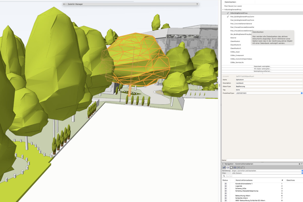Click the Verknüpfung entfernen button

click(262, 71)
